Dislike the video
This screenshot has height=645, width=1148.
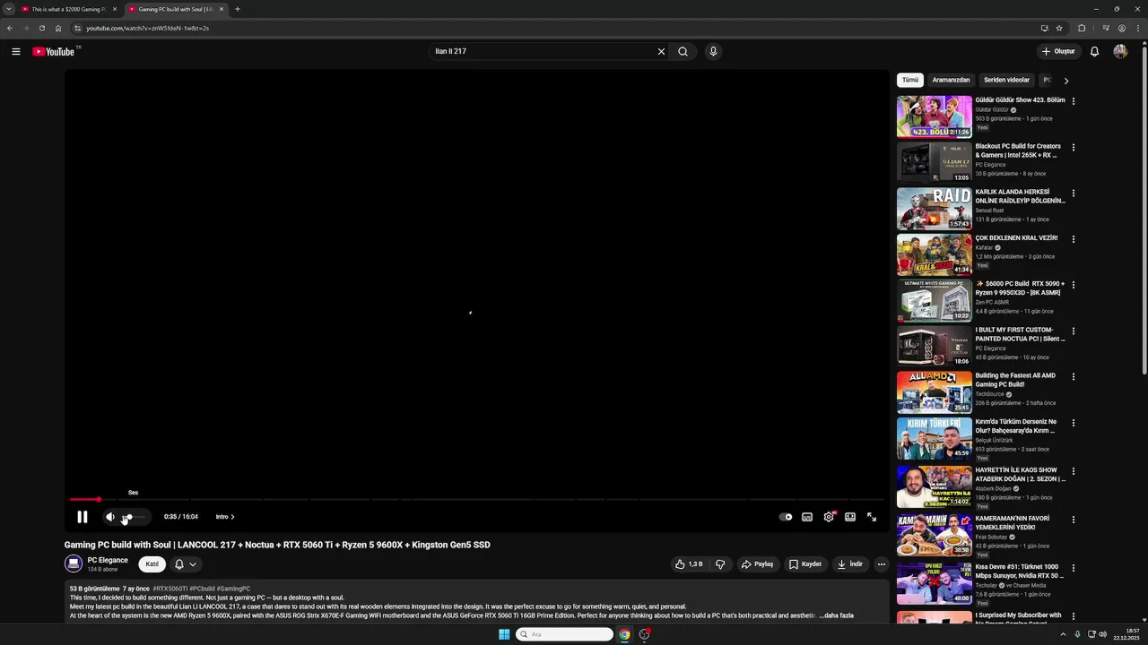point(720,564)
